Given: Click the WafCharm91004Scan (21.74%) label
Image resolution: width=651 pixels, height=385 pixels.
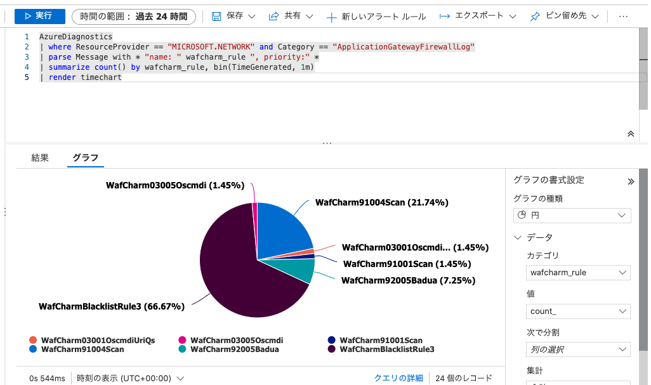Looking at the screenshot, I should pyautogui.click(x=382, y=202).
